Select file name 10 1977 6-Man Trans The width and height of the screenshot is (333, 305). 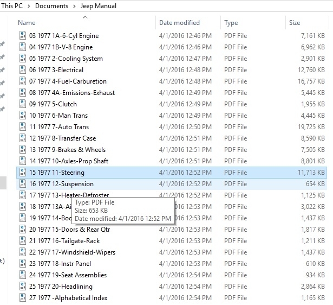pyautogui.click(x=58, y=116)
